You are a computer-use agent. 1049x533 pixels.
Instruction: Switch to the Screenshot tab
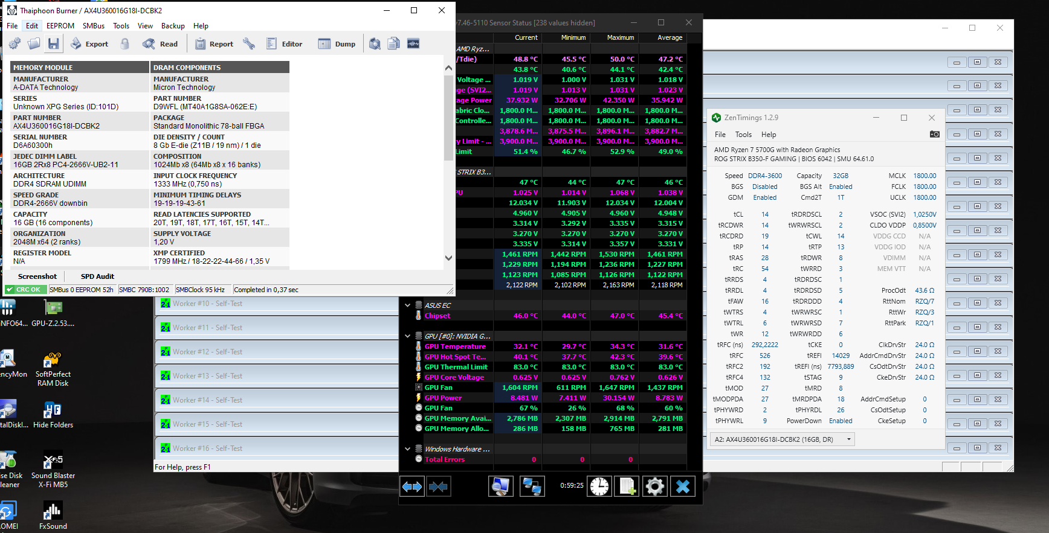pyautogui.click(x=37, y=276)
